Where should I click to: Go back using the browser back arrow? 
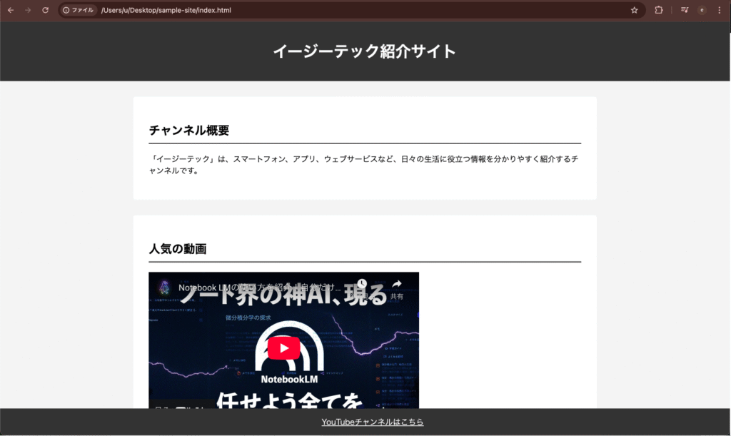(x=10, y=10)
